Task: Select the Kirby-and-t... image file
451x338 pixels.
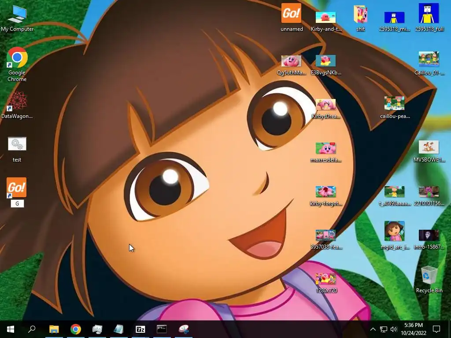Action: (326, 21)
